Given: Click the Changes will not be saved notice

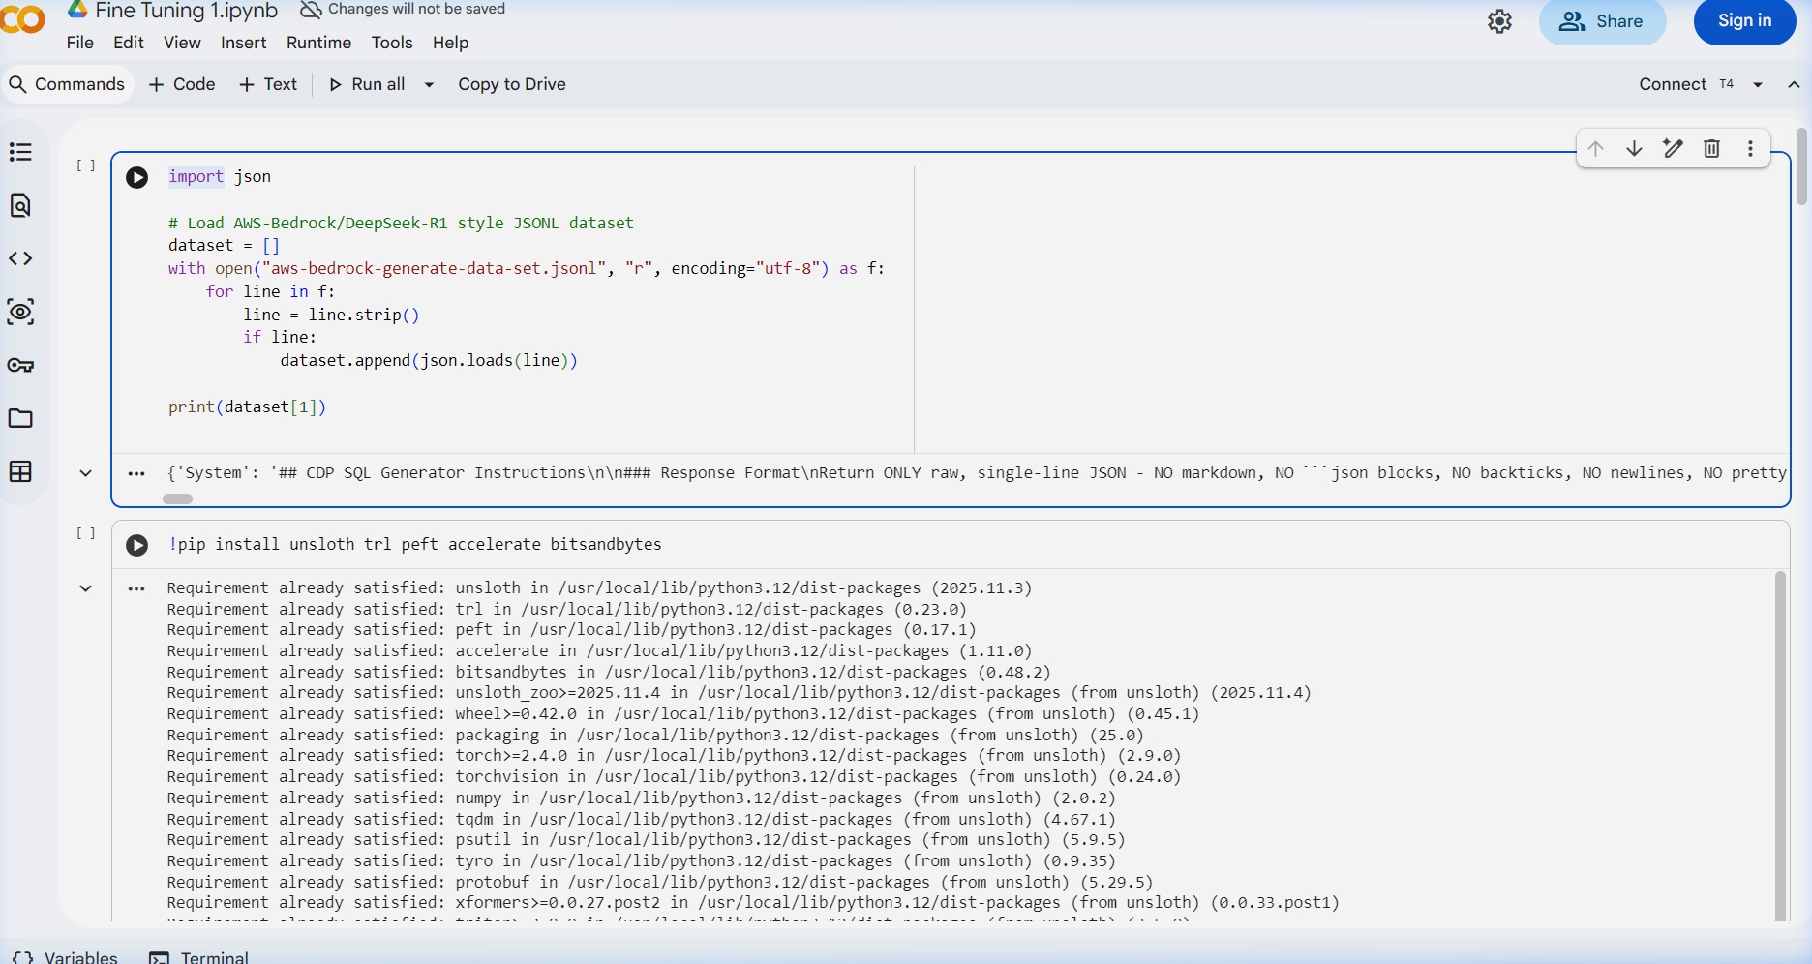Looking at the screenshot, I should coord(403,9).
